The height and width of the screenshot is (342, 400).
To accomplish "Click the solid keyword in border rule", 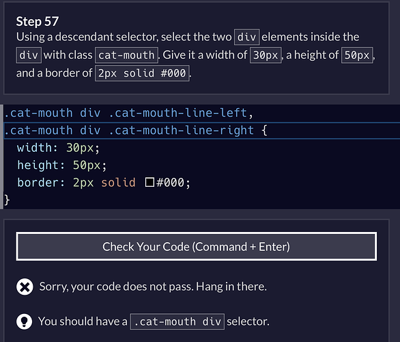I will pyautogui.click(x=118, y=183).
